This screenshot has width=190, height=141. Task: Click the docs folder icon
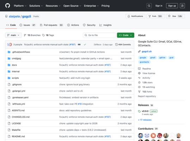[x=9, y=65]
